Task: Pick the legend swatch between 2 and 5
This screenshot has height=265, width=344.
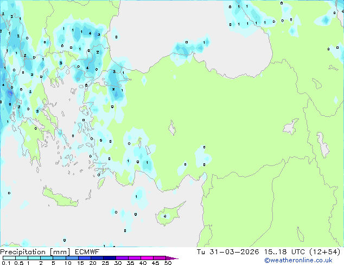Action: click(47, 258)
